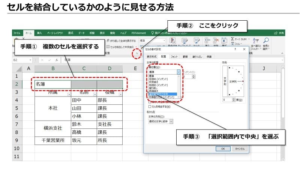Open the File tab

(17, 33)
